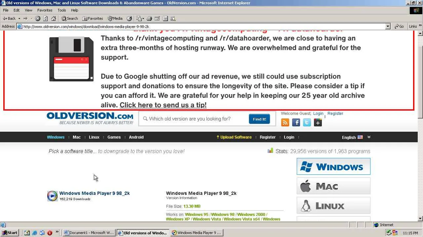Click the Start button

click(10, 233)
